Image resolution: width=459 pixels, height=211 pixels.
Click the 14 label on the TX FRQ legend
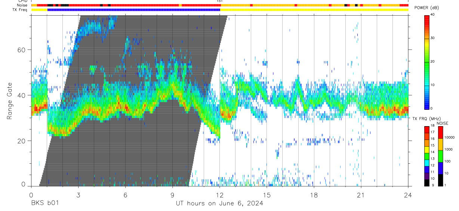[432, 153]
